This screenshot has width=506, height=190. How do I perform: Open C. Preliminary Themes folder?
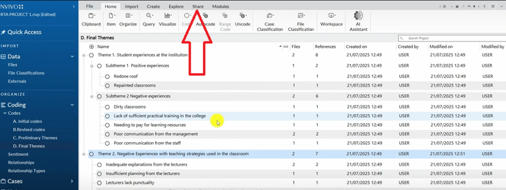pyautogui.click(x=35, y=138)
